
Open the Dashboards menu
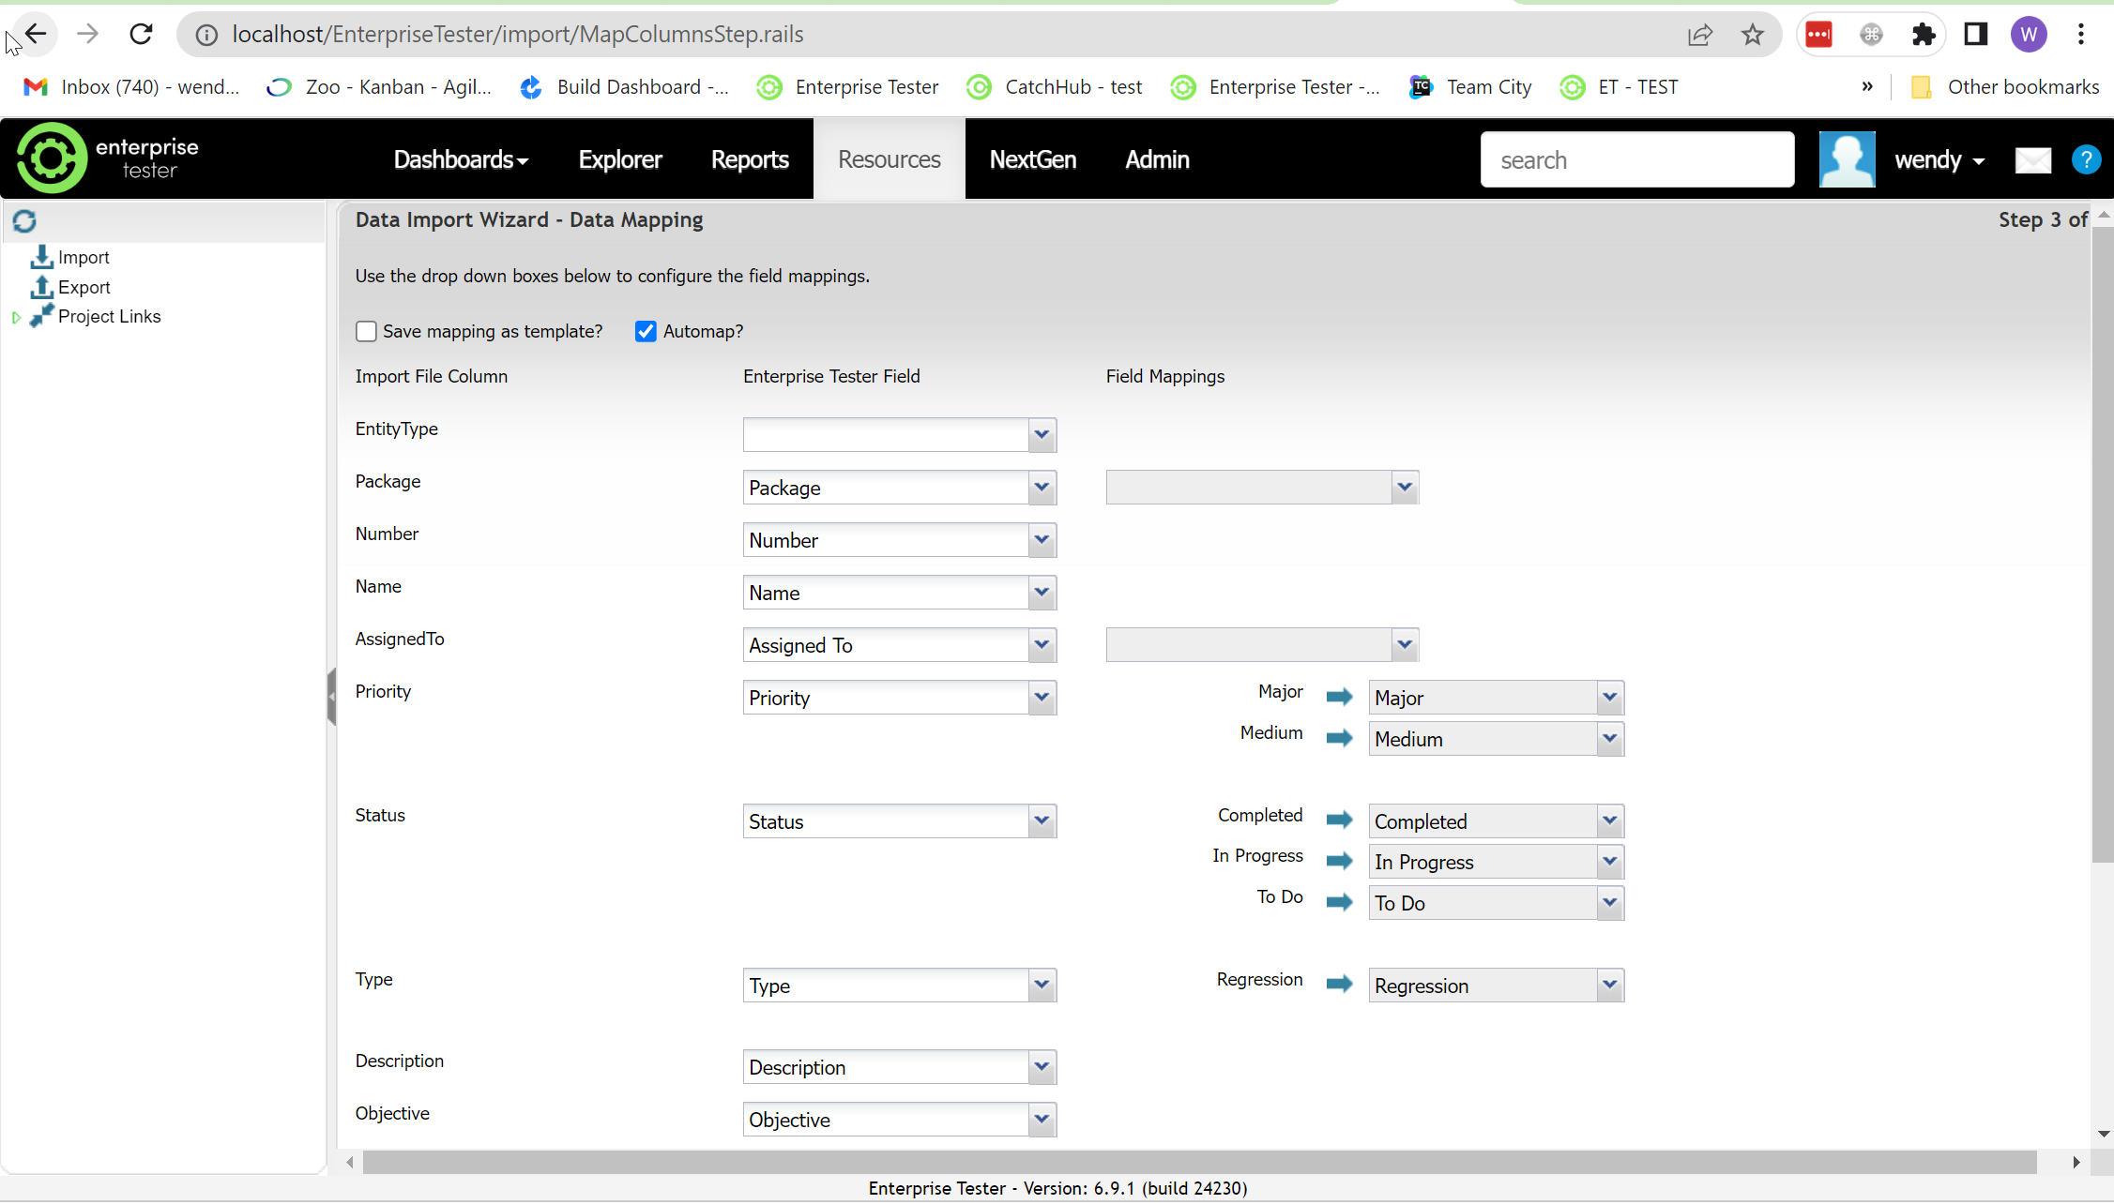coord(460,160)
